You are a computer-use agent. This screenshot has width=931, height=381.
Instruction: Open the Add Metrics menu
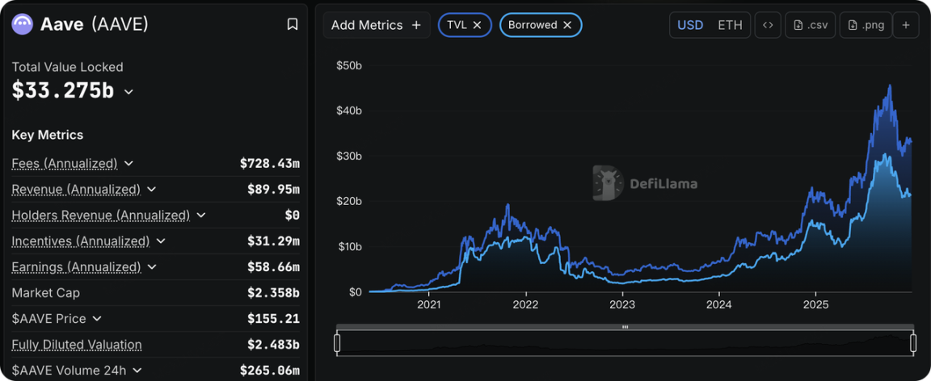point(376,25)
